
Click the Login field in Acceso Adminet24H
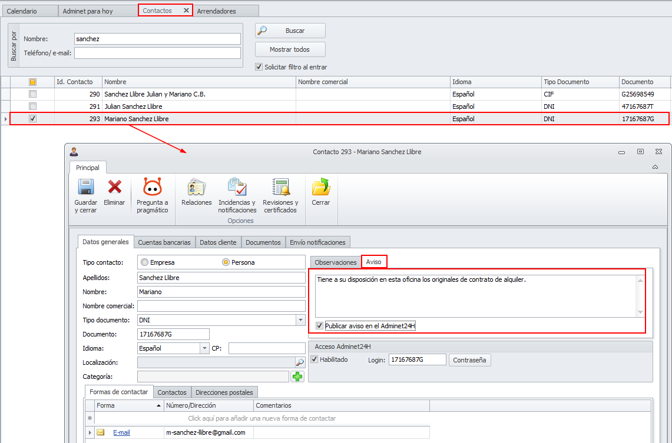click(417, 359)
